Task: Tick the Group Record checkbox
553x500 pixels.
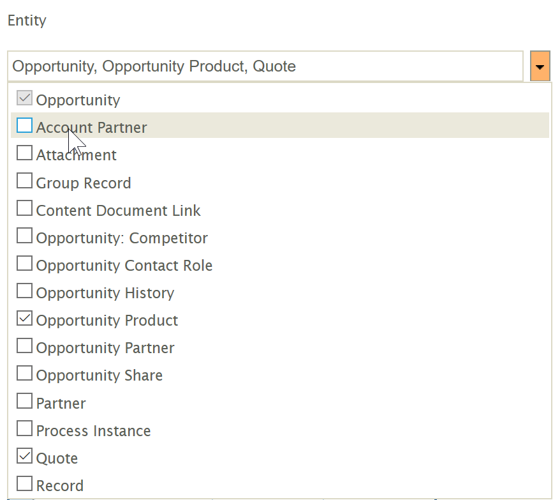Action: (x=24, y=181)
